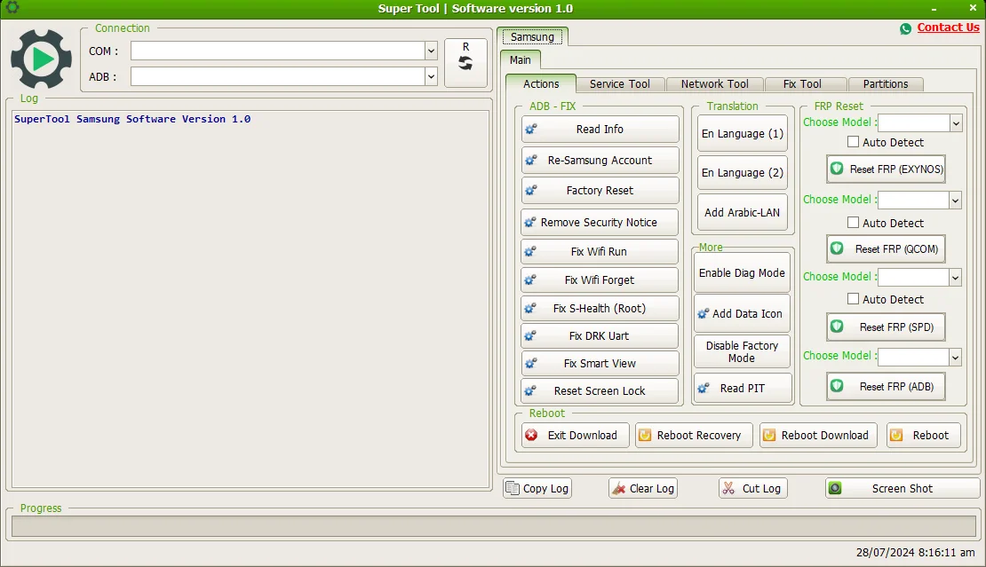The height and width of the screenshot is (567, 986).
Task: Select the Actions tab
Action: [541, 83]
